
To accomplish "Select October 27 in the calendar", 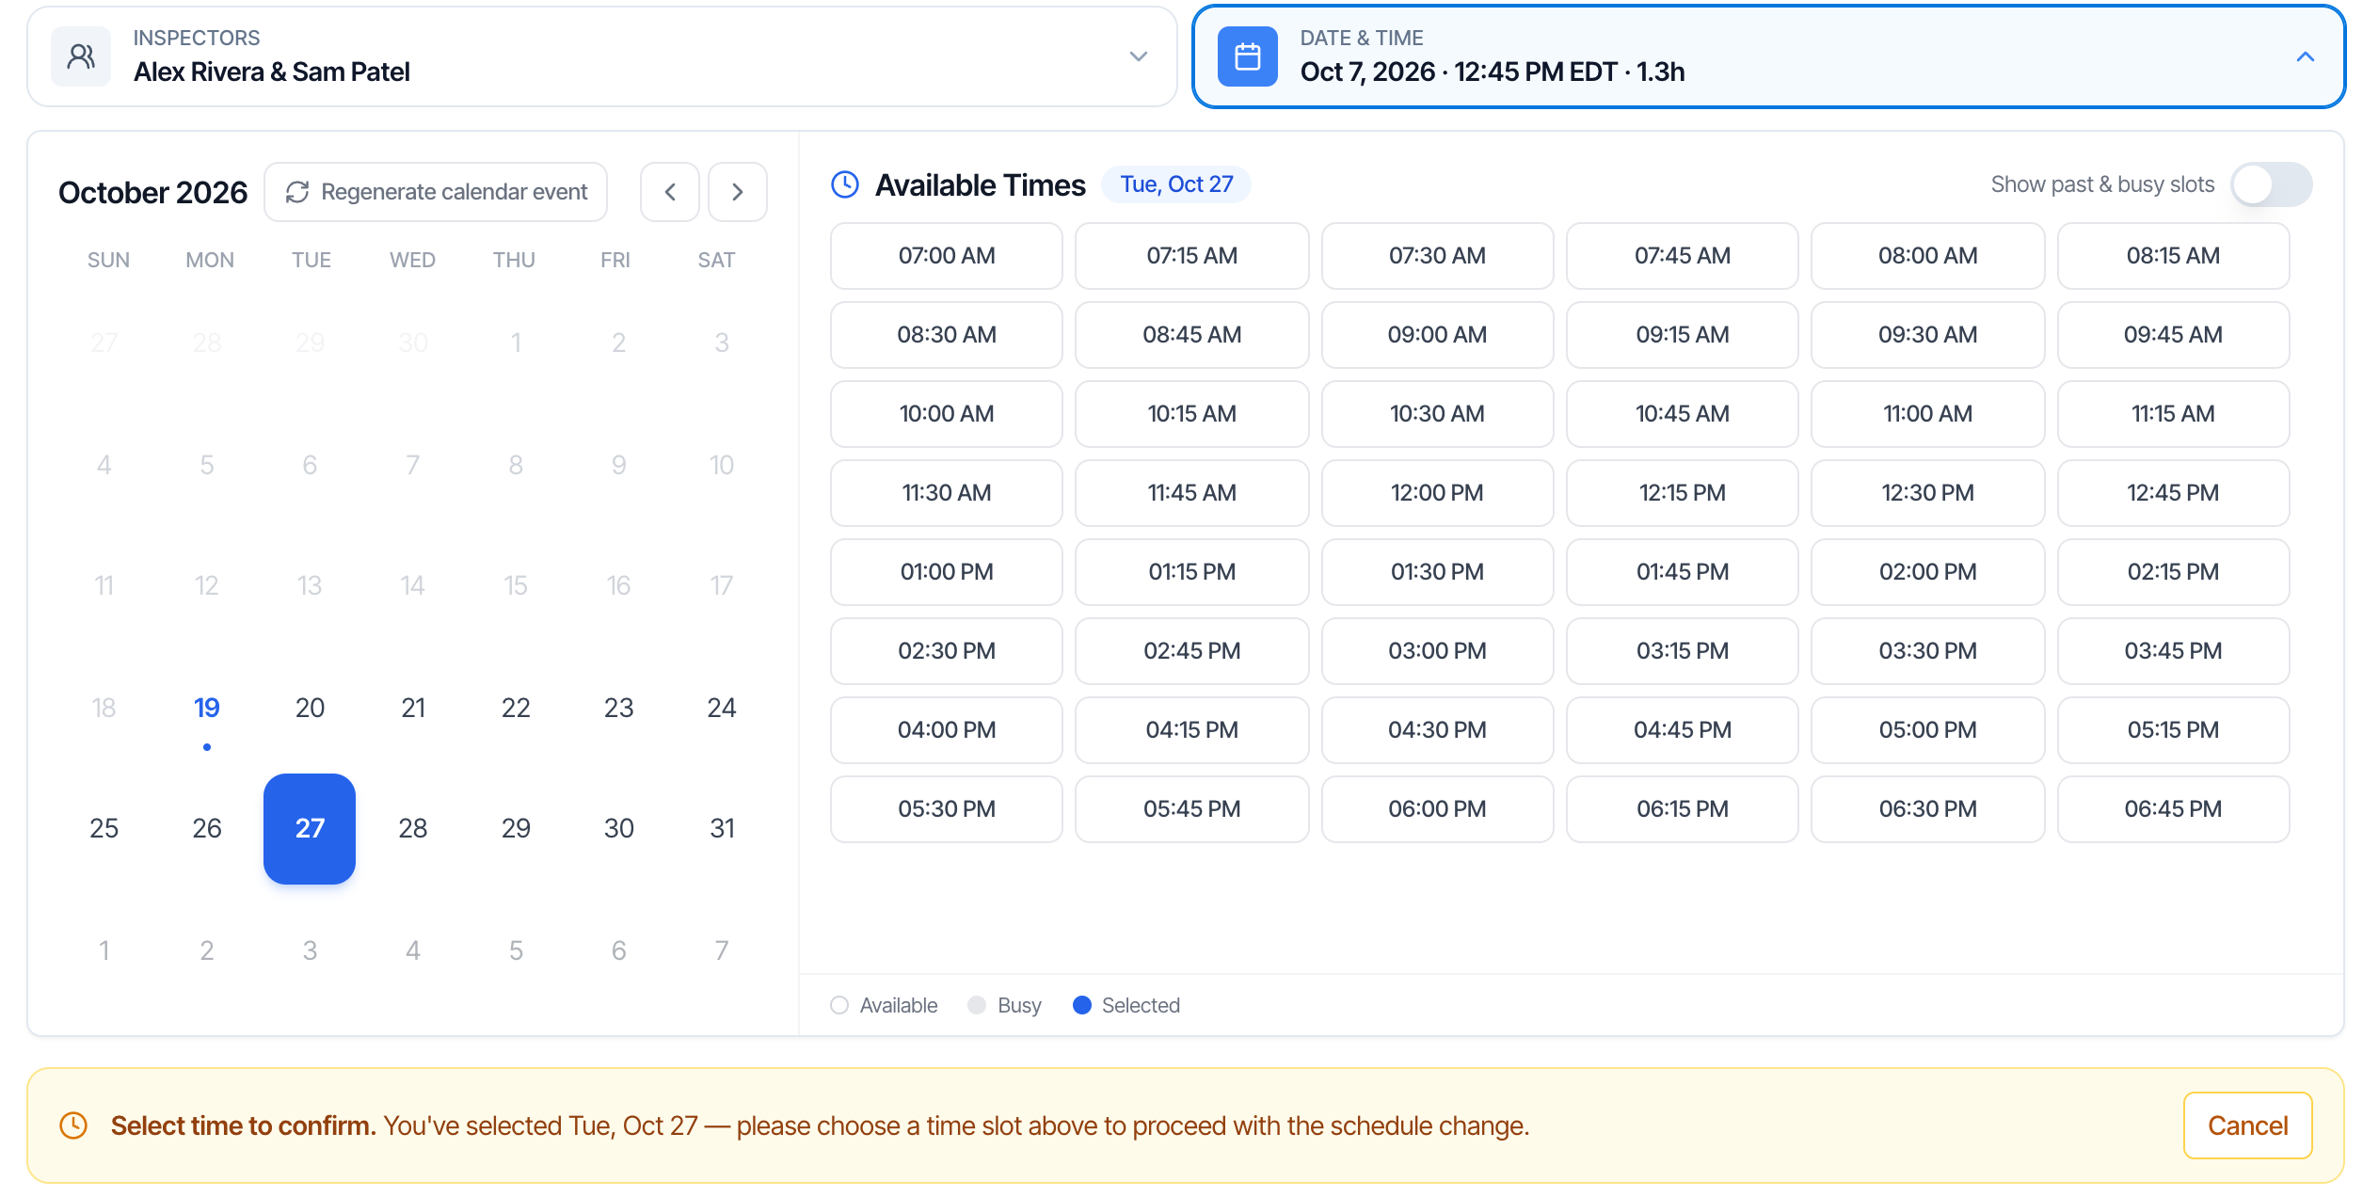I will [x=310, y=829].
